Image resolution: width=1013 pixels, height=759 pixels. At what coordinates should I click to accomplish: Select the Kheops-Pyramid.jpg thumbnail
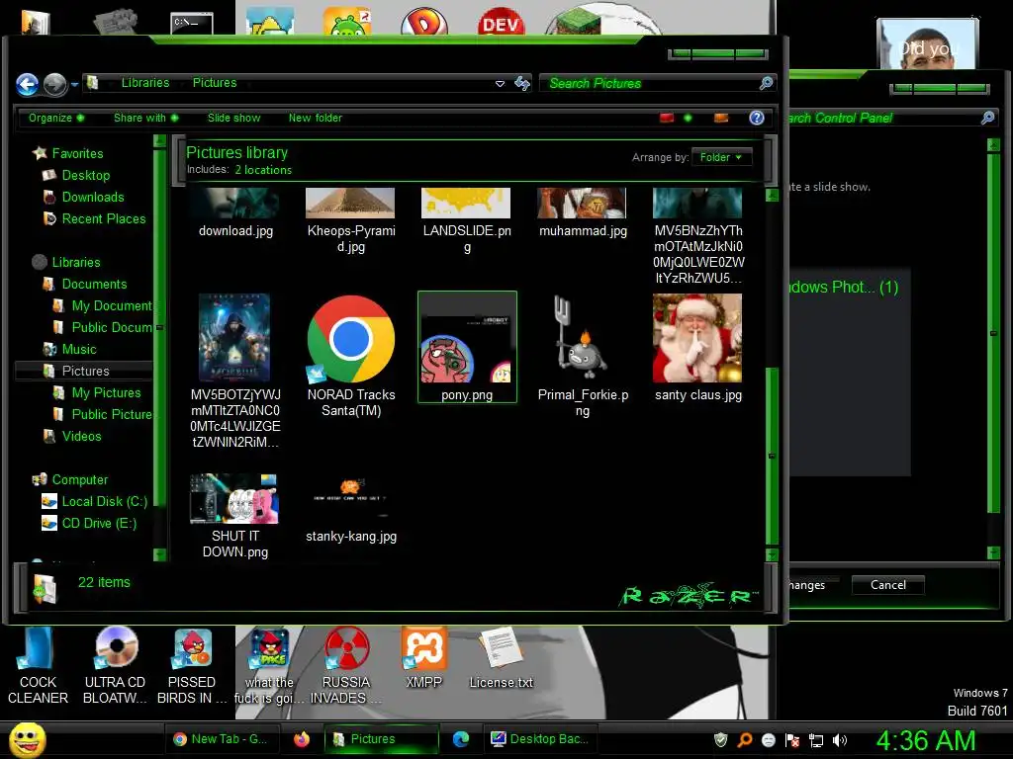[x=351, y=219]
